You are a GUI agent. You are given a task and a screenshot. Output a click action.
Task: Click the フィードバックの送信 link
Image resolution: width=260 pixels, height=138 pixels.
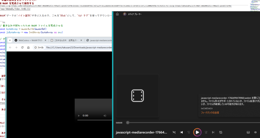coord(210,113)
